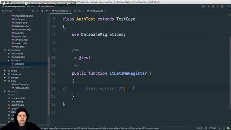Select .gitignore under database folder
Viewport: 231px width, 130px height.
point(19,64)
